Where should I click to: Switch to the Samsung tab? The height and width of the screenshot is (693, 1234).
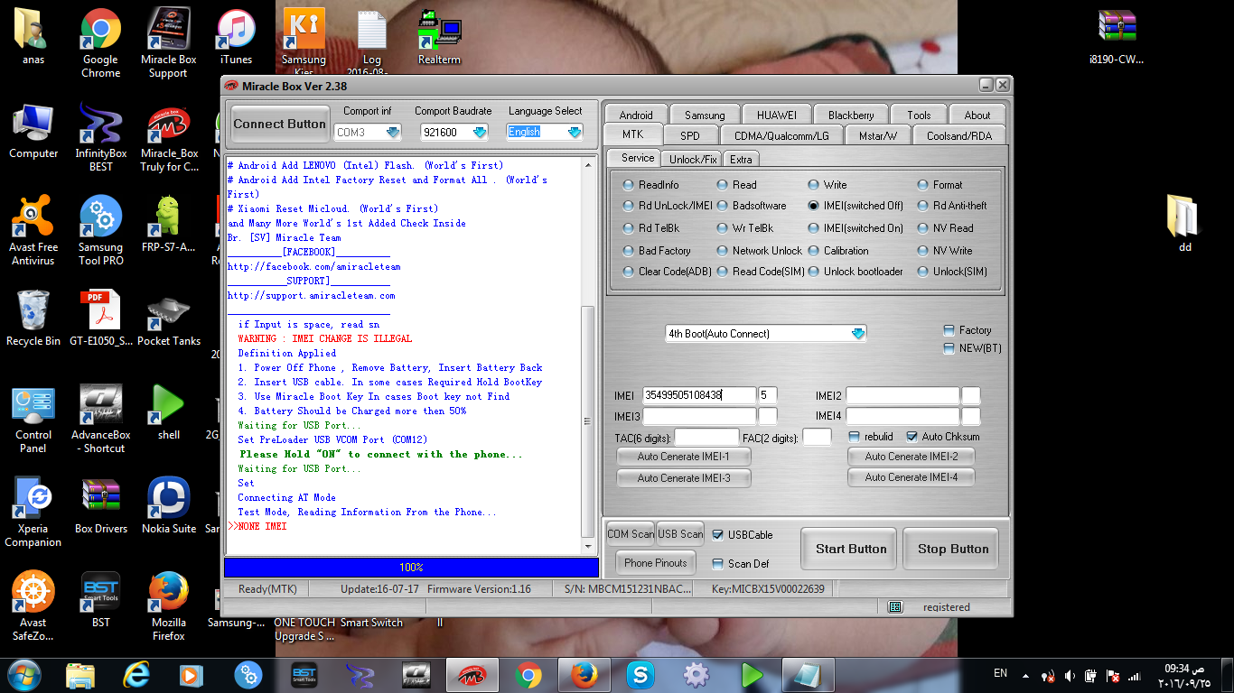click(705, 115)
